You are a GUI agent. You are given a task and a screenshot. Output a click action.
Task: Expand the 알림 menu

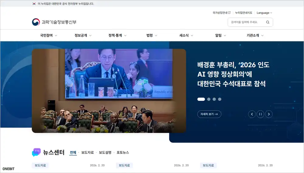point(220,36)
